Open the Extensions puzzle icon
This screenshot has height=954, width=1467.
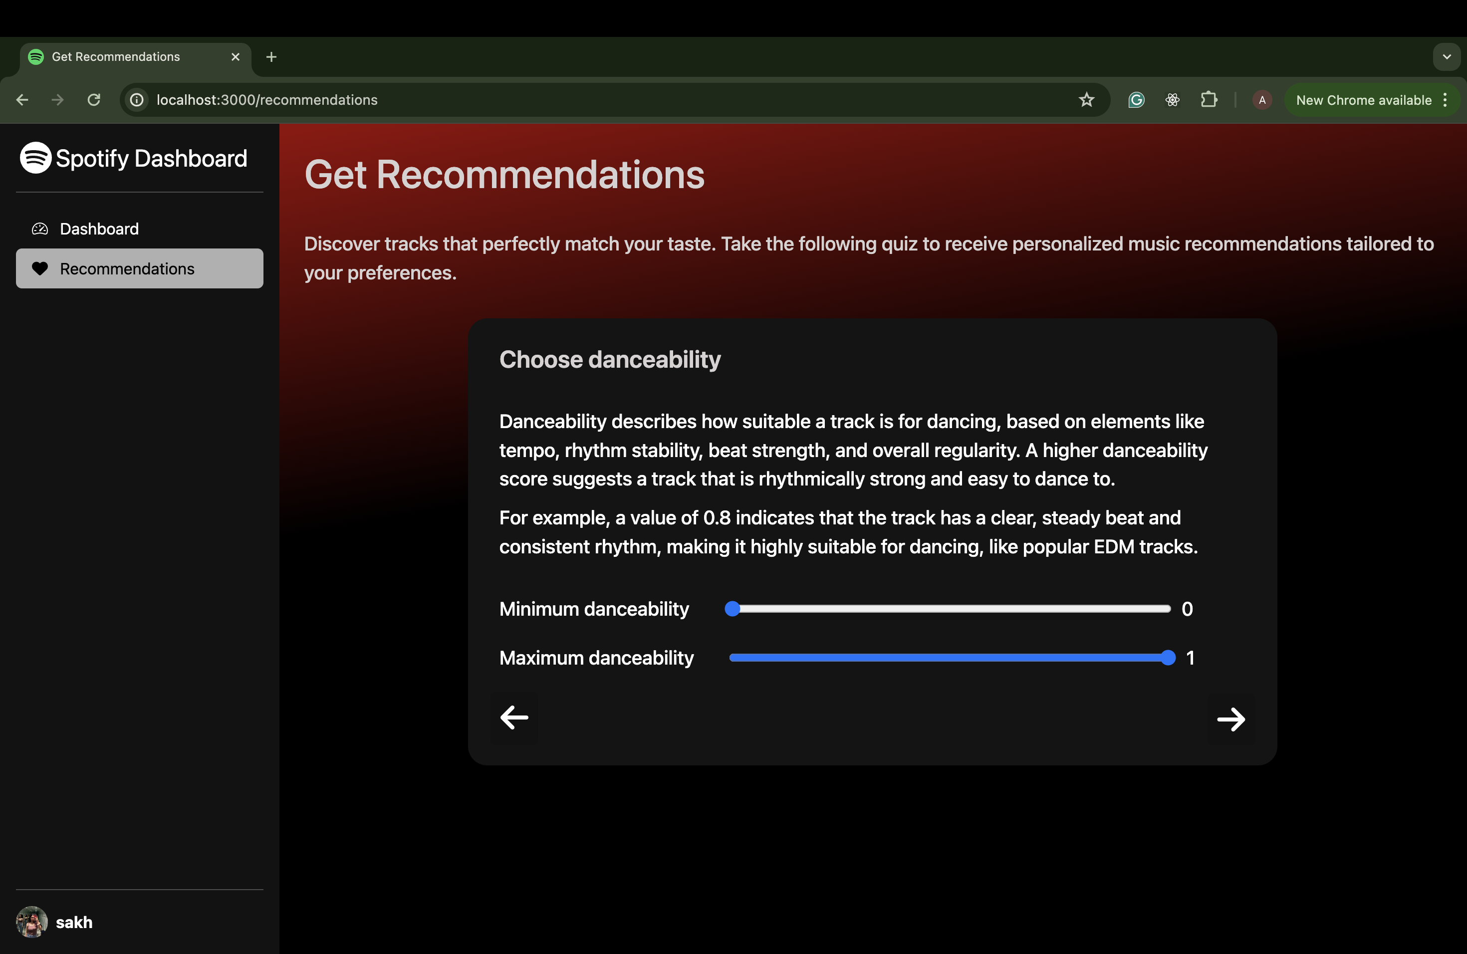pos(1209,100)
